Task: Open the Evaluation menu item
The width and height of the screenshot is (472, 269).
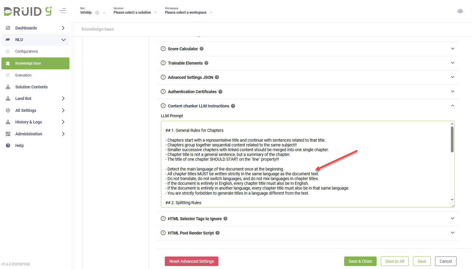Action: coord(23,75)
